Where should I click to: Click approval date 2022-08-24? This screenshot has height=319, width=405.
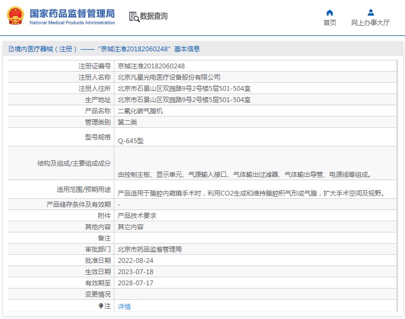[136, 261]
